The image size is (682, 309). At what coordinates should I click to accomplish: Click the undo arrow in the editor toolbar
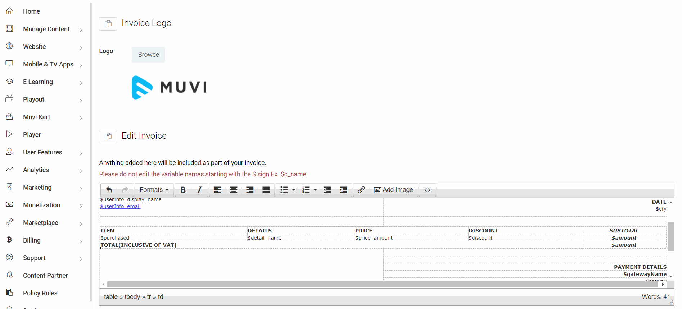click(x=109, y=190)
